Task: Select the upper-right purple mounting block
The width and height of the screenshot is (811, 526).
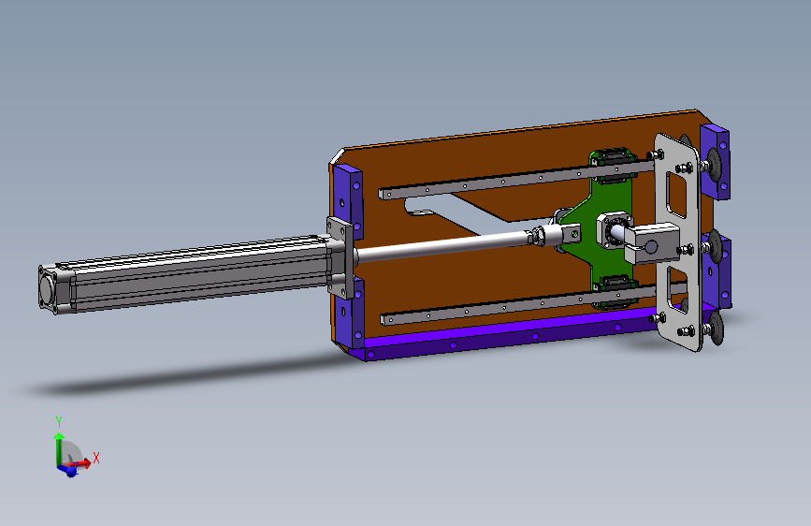Action: click(x=716, y=162)
